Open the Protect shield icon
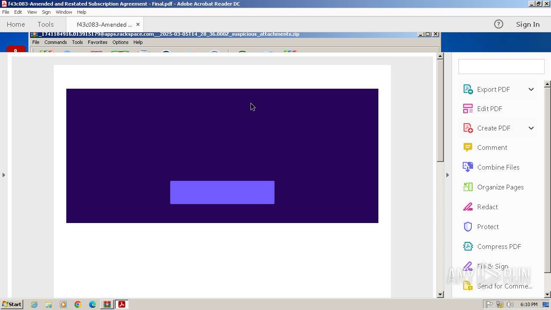This screenshot has height=310, width=551. point(468,226)
